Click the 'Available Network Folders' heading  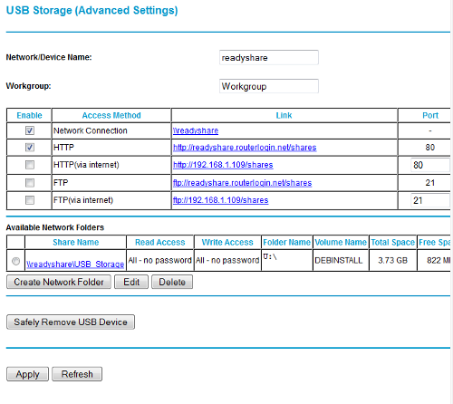point(55,227)
